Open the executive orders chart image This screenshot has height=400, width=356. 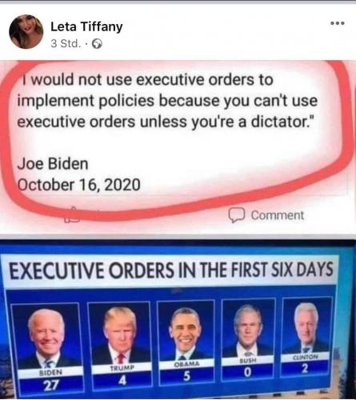click(x=178, y=319)
